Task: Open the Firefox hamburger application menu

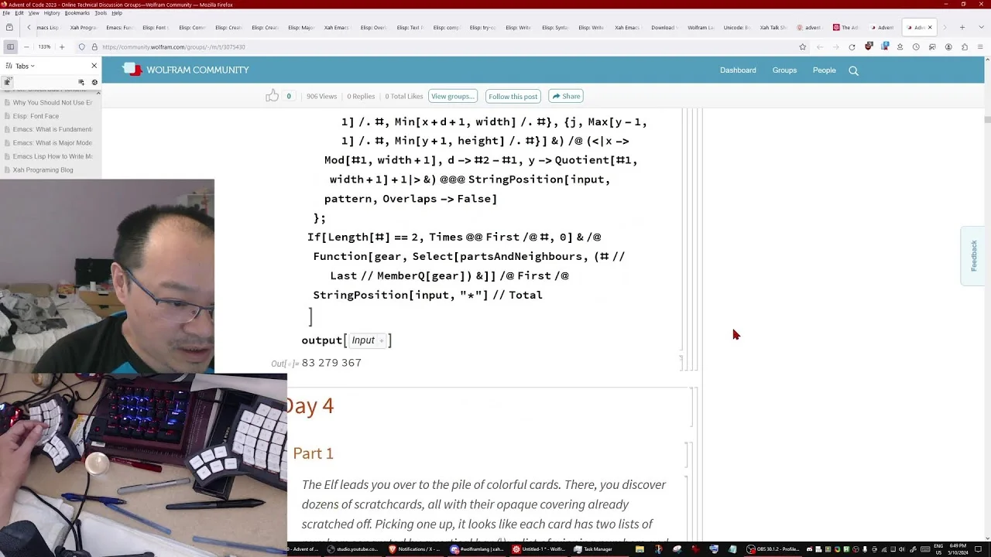Action: click(980, 47)
